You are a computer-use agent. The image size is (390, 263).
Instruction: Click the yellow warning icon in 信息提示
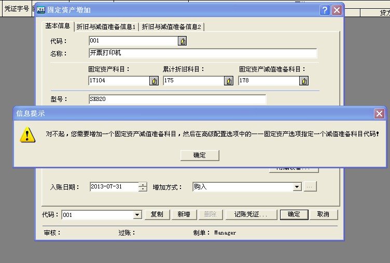[x=27, y=134]
